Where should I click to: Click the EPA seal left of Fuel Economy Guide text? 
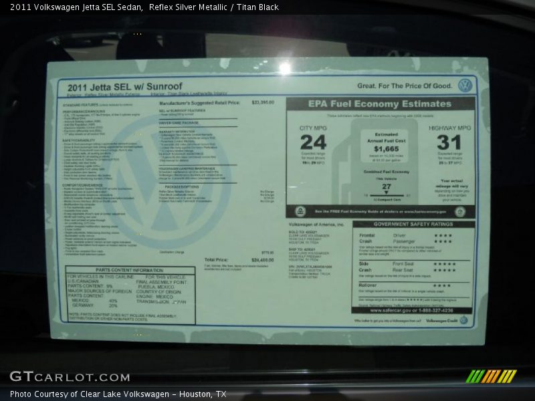tap(300, 211)
